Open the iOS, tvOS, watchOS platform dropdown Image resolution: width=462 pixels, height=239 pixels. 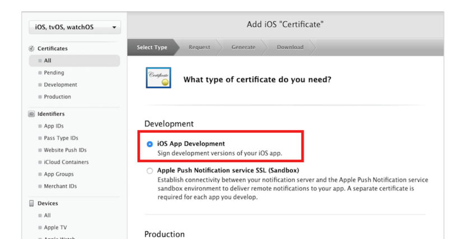click(74, 27)
